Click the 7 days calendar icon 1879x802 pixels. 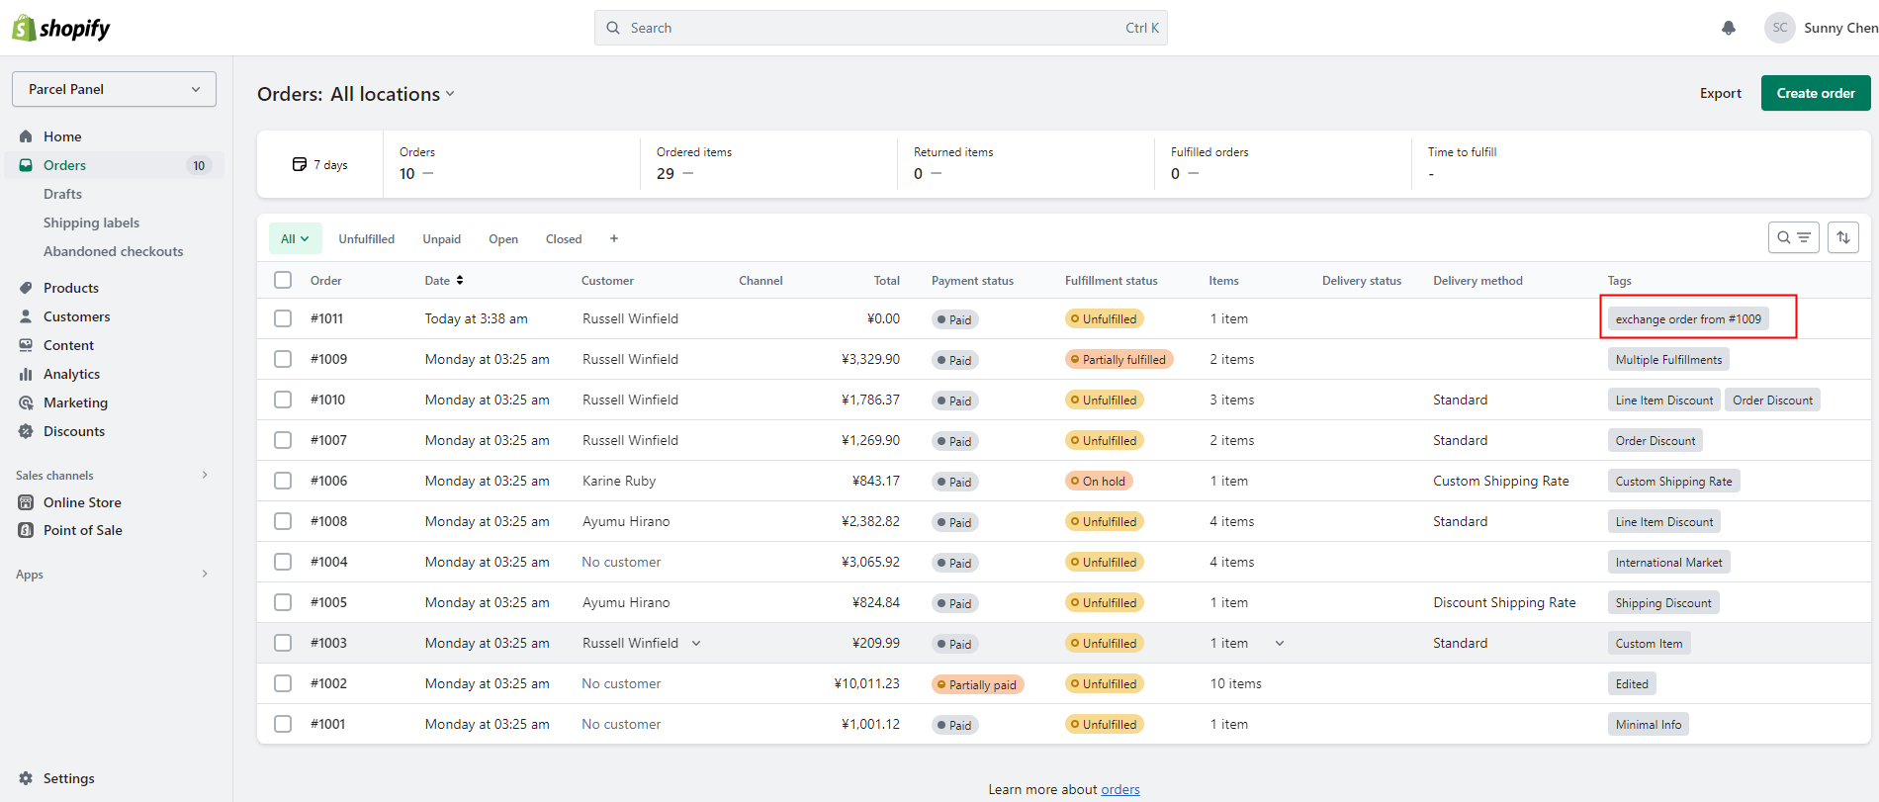point(300,164)
